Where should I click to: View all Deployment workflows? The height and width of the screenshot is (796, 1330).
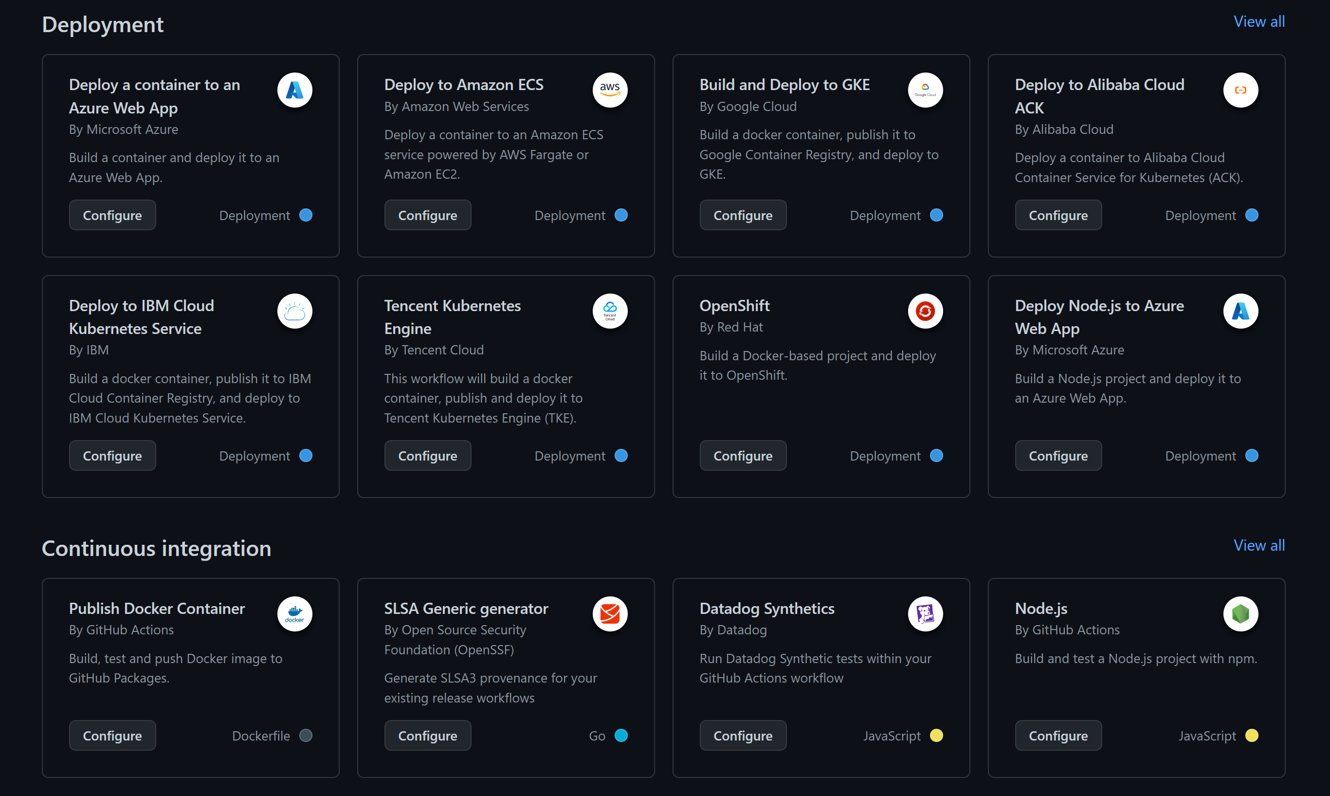(1258, 21)
